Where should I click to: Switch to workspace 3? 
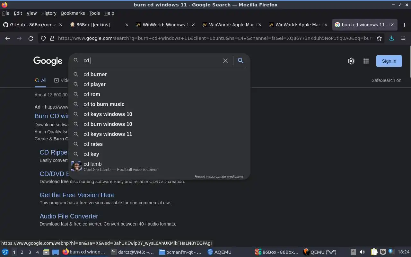pos(30,252)
